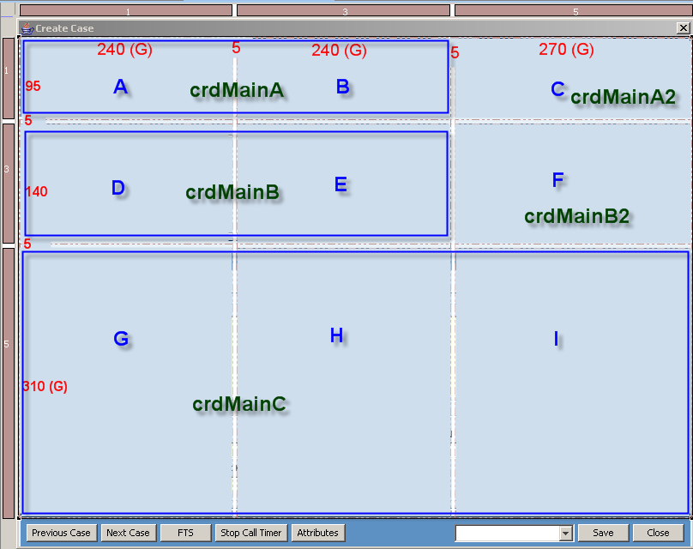Image resolution: width=693 pixels, height=549 pixels.
Task: Open the Attributes button
Action: (317, 533)
